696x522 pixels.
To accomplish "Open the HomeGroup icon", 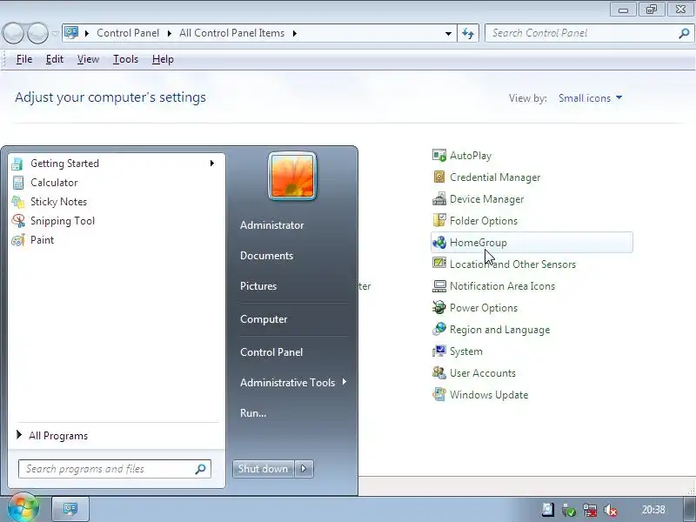I will (439, 243).
